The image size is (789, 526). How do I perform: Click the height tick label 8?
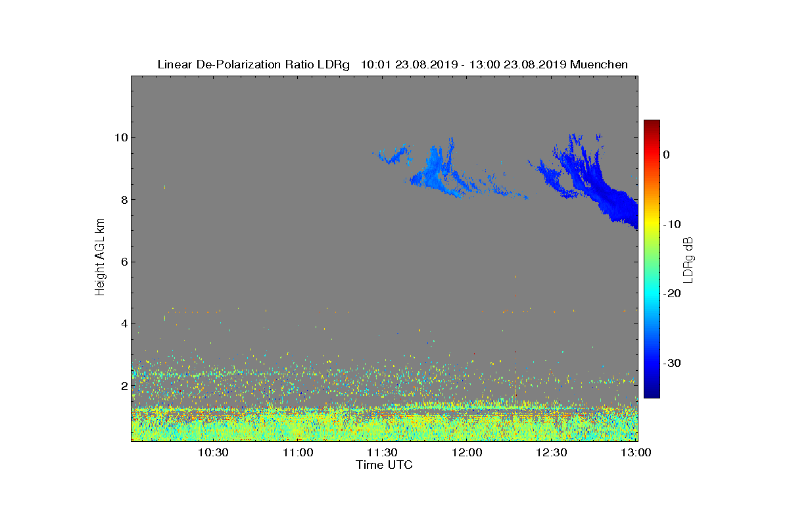click(x=123, y=200)
